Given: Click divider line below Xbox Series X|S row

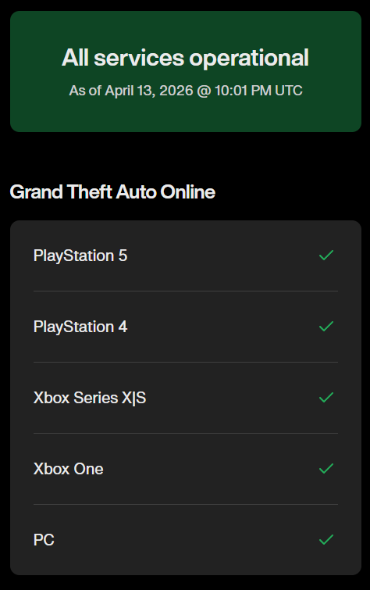Looking at the screenshot, I should (x=186, y=433).
